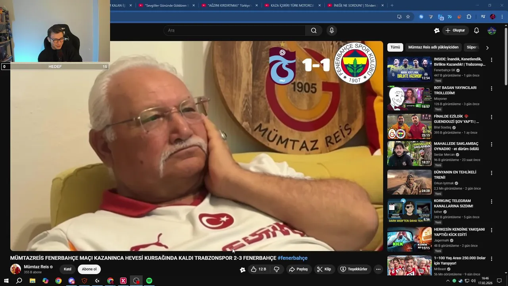
Task: Open INSIDE: İnandık, Kenetlendik video thumbnail
Action: (x=409, y=69)
